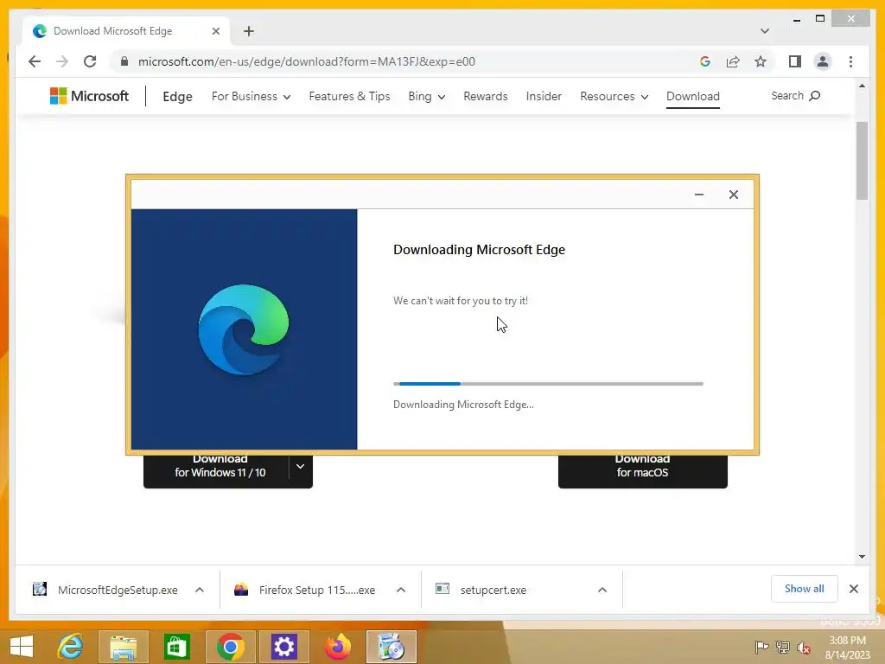Click the scrollbar down arrow

pos(862,557)
